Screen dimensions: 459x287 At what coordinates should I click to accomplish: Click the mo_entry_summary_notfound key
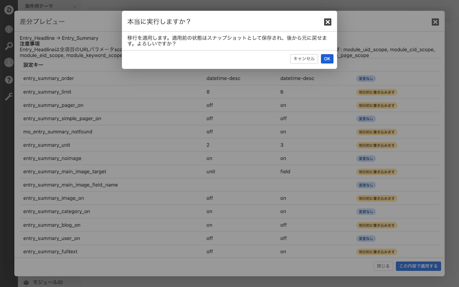[58, 132]
